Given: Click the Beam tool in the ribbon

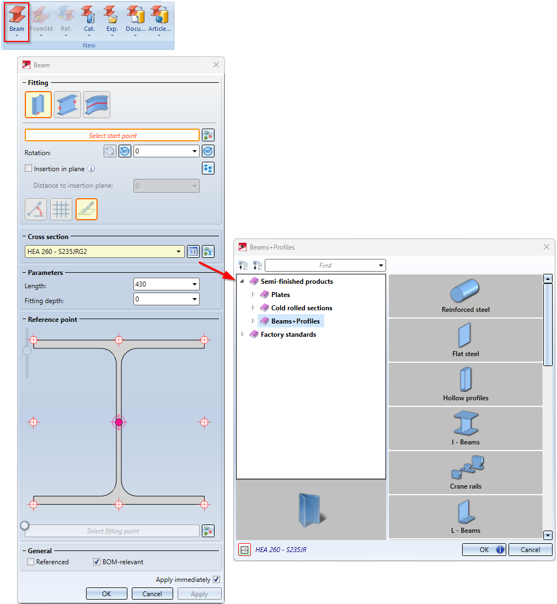Looking at the screenshot, I should [x=17, y=22].
